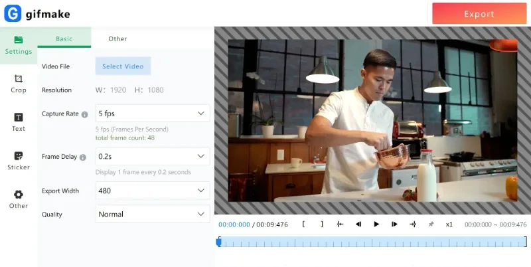
Task: Open the Text tool panel
Action: pos(19,122)
